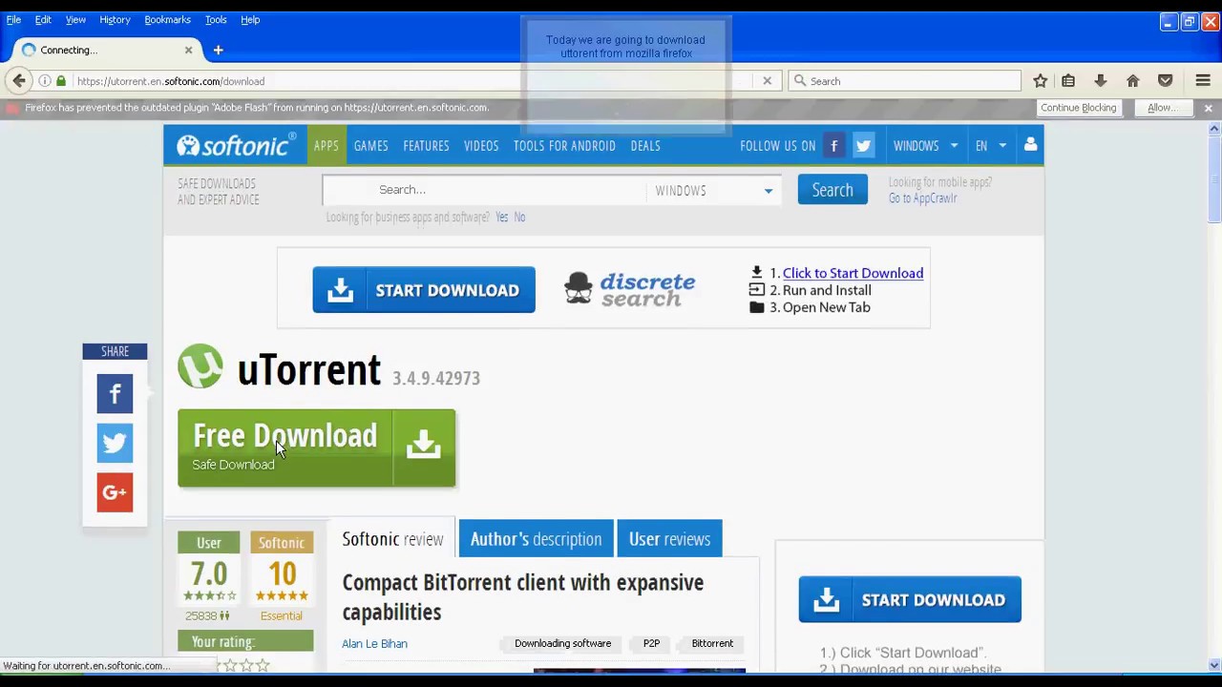Expand the Allow... plugin dropdown
Screen dimensions: 1222x687
tap(1163, 108)
